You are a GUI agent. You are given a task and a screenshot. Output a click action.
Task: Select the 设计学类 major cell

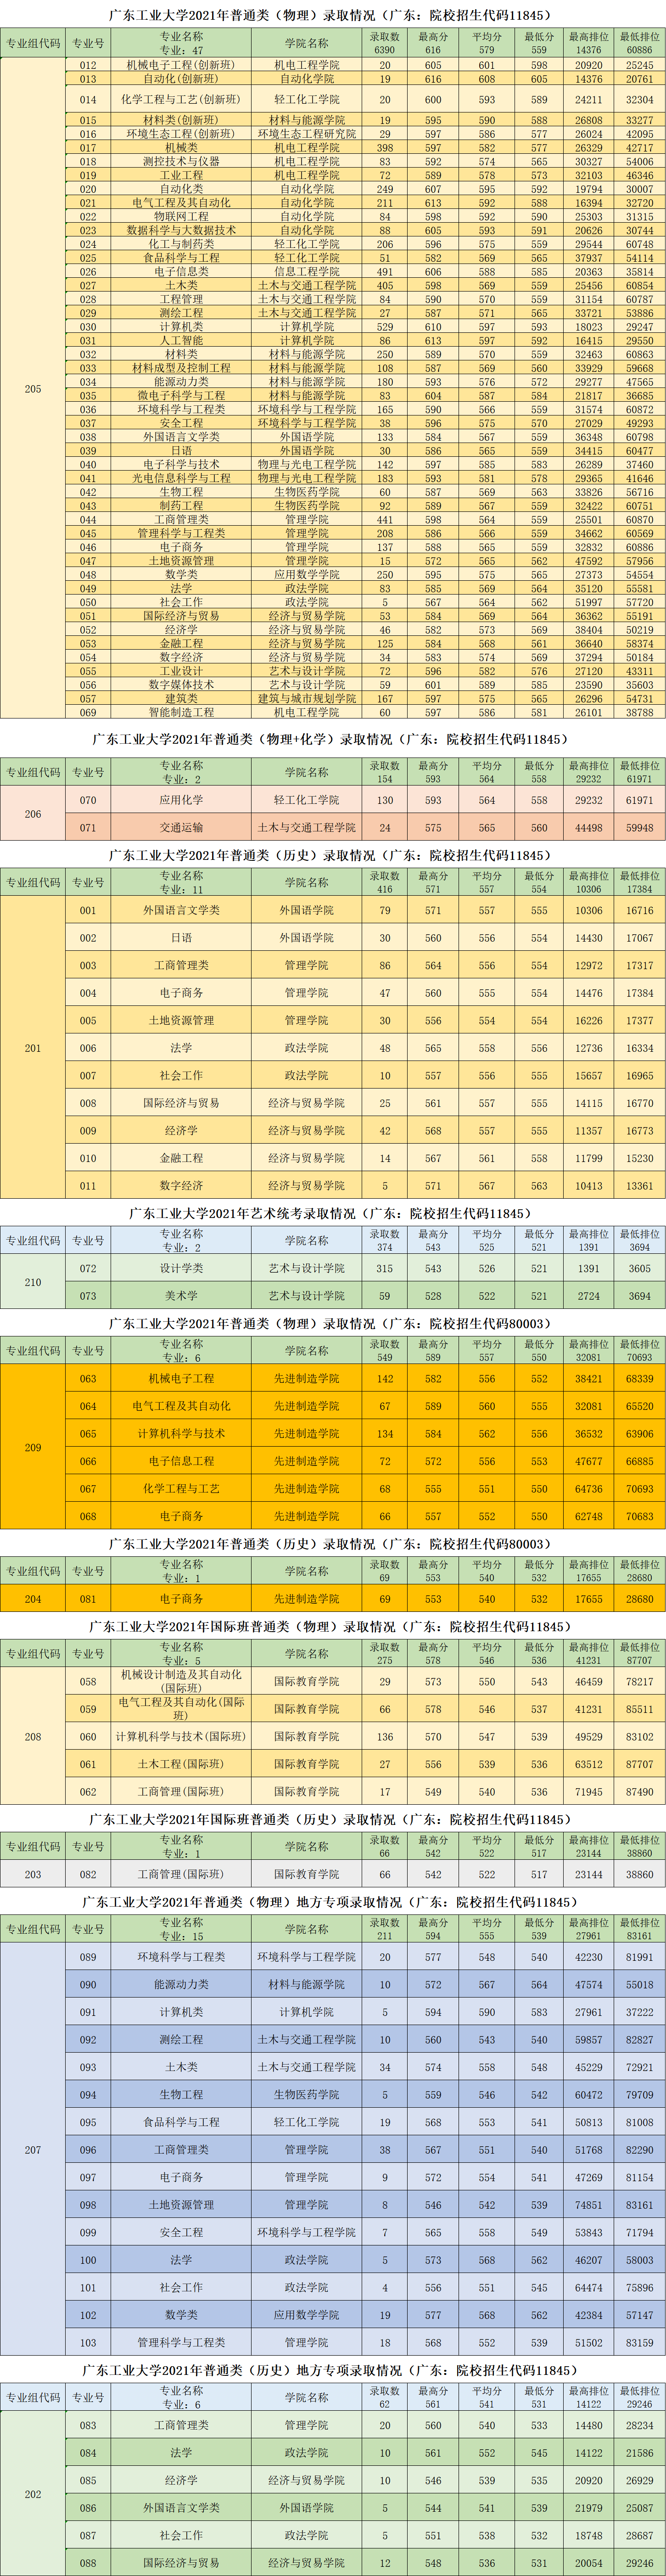coord(181,1269)
